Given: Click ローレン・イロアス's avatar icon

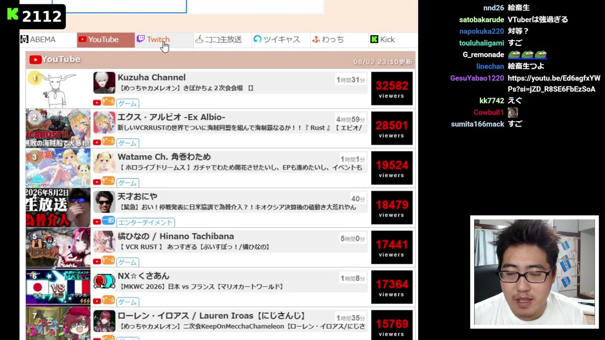Looking at the screenshot, I should pyautogui.click(x=104, y=321).
